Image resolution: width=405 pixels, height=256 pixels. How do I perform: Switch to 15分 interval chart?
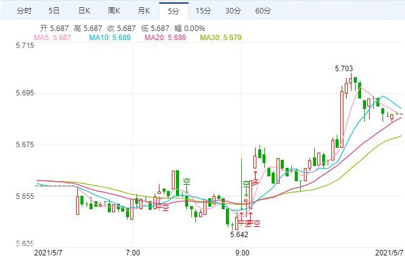click(x=203, y=11)
